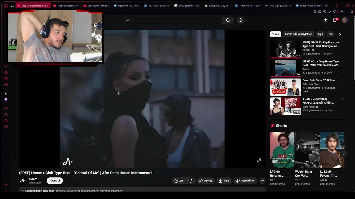Open La Minör Feyyaz short thumbnail
The image size is (355, 199).
pyautogui.click(x=332, y=150)
